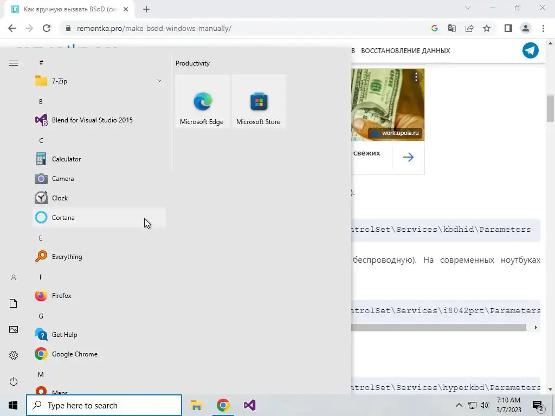Open the ad options three-dot menu
This screenshot has height=416, width=555.
pos(416,77)
